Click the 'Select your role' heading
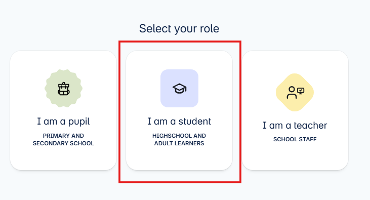The width and height of the screenshot is (370, 200). point(179,29)
